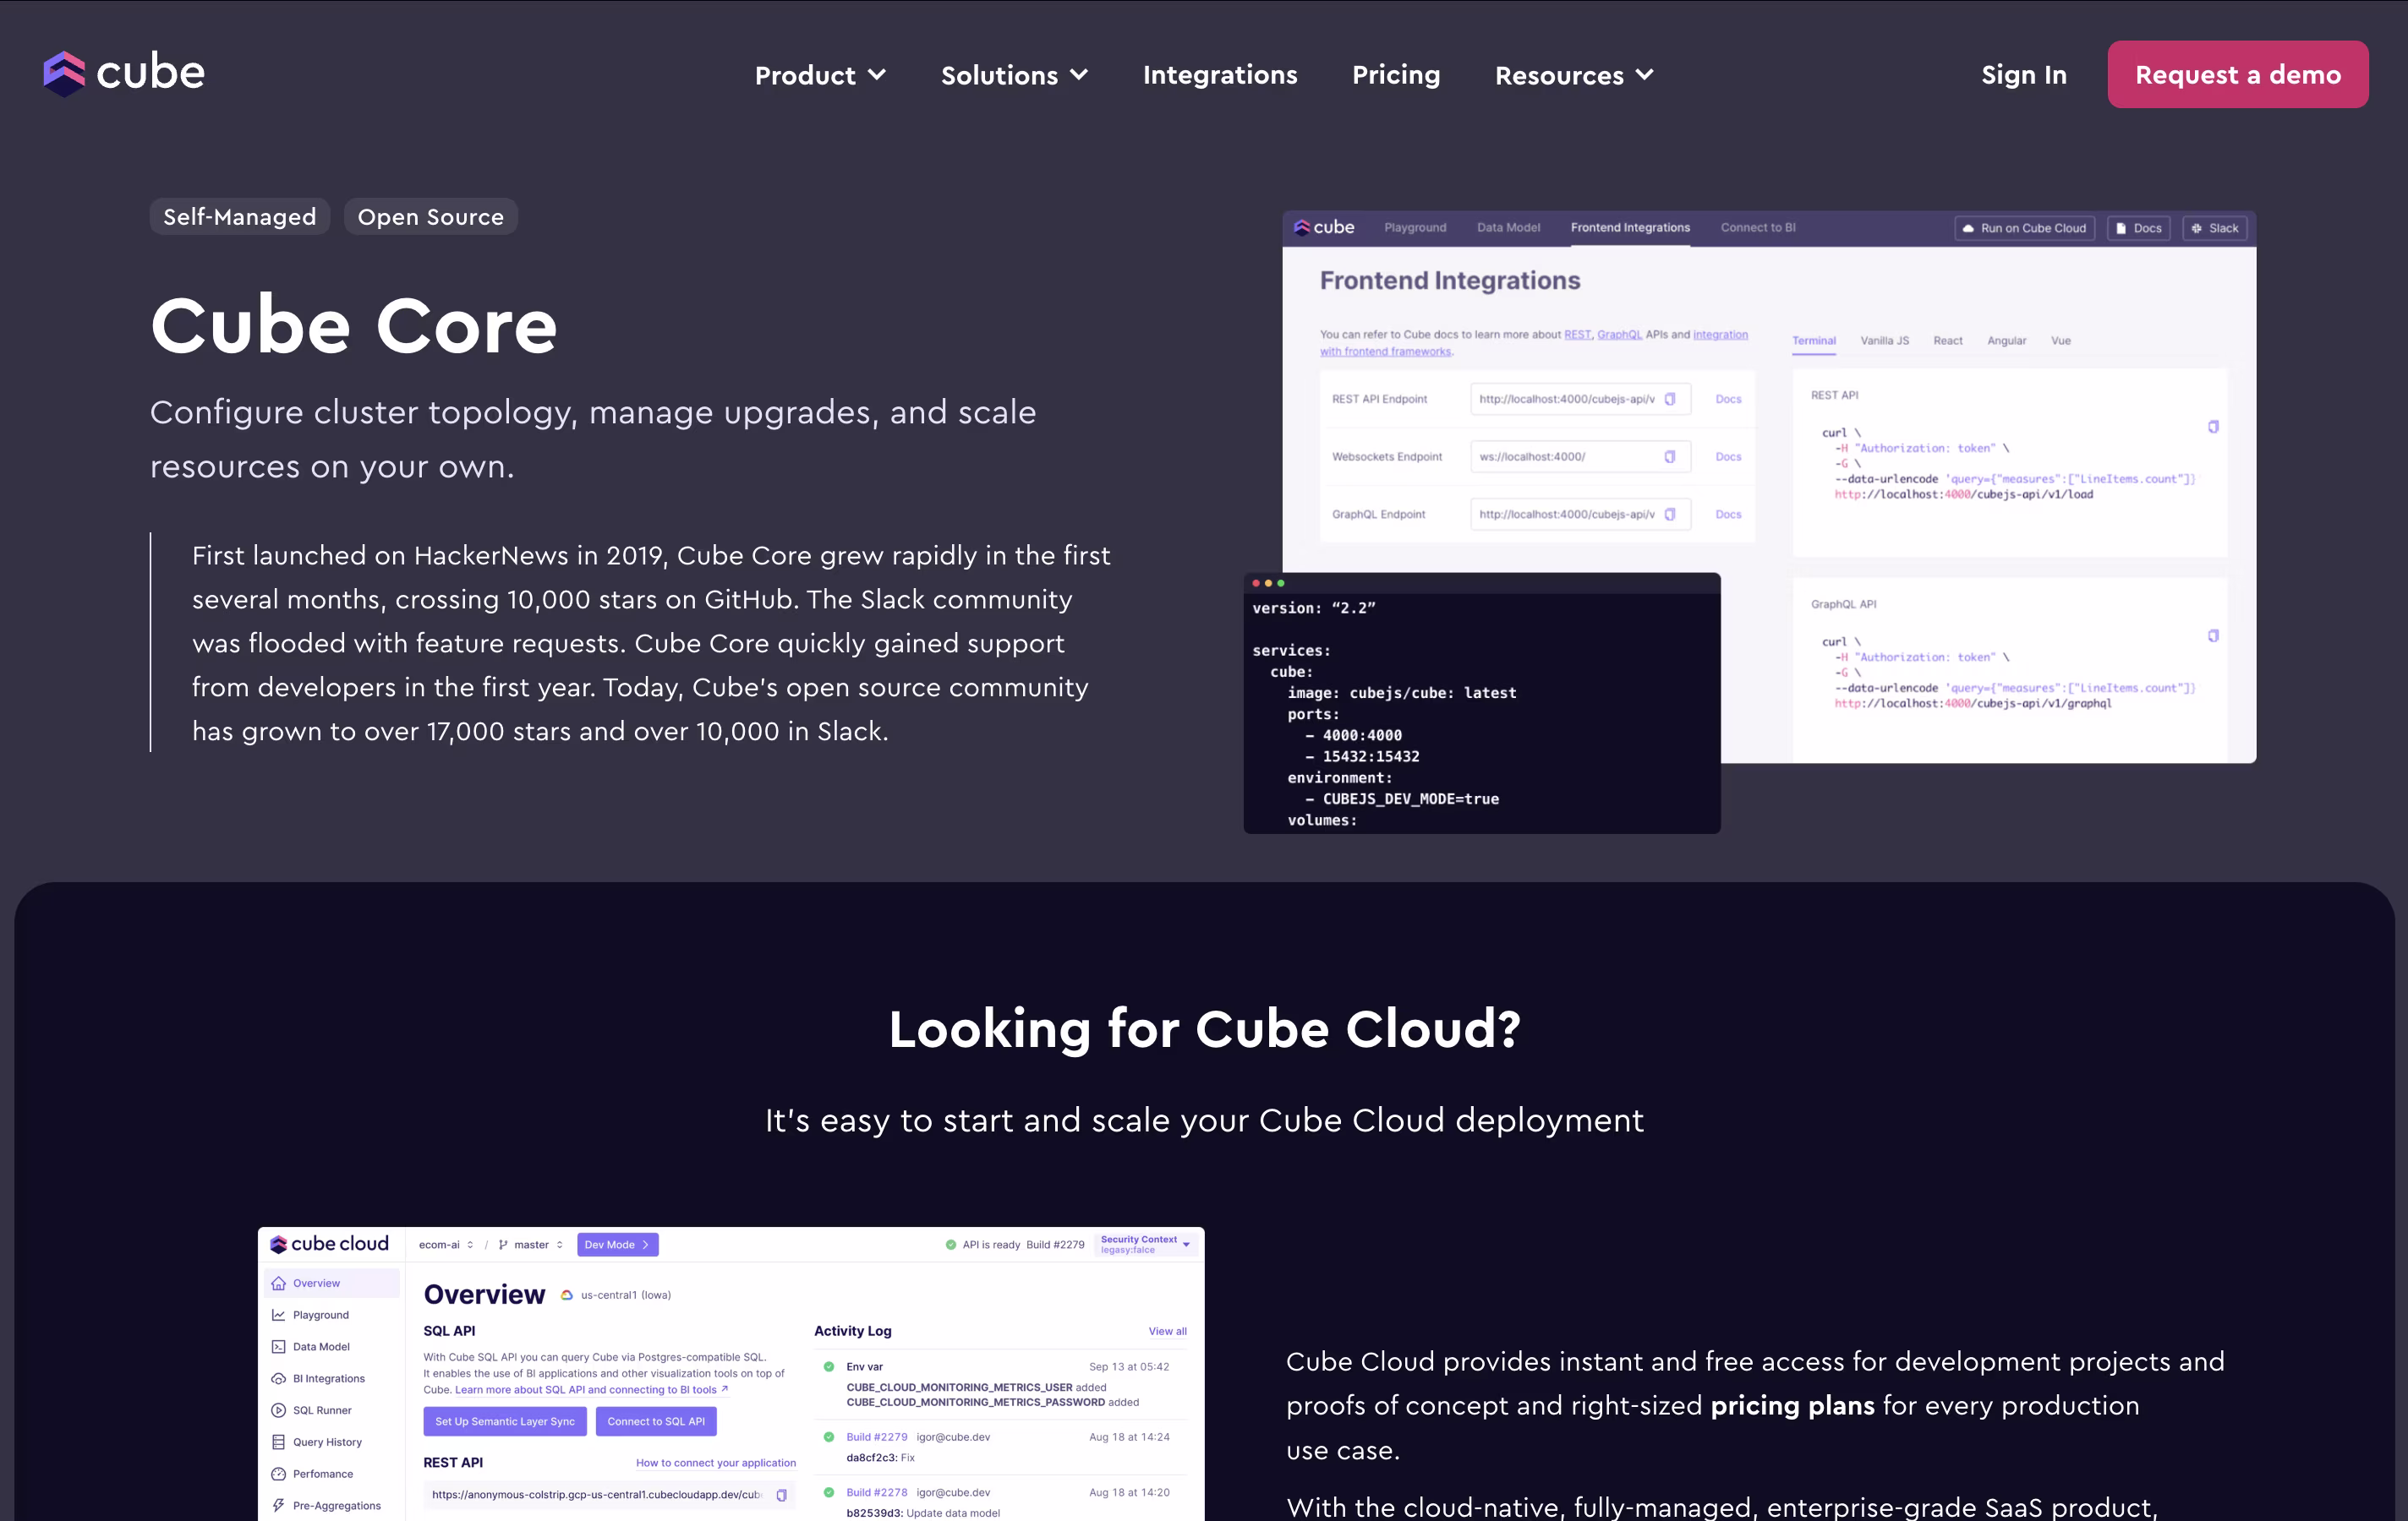Image resolution: width=2408 pixels, height=1521 pixels.
Task: Select the Data Model tab in the Cube Core screenshot
Action: click(x=1508, y=228)
